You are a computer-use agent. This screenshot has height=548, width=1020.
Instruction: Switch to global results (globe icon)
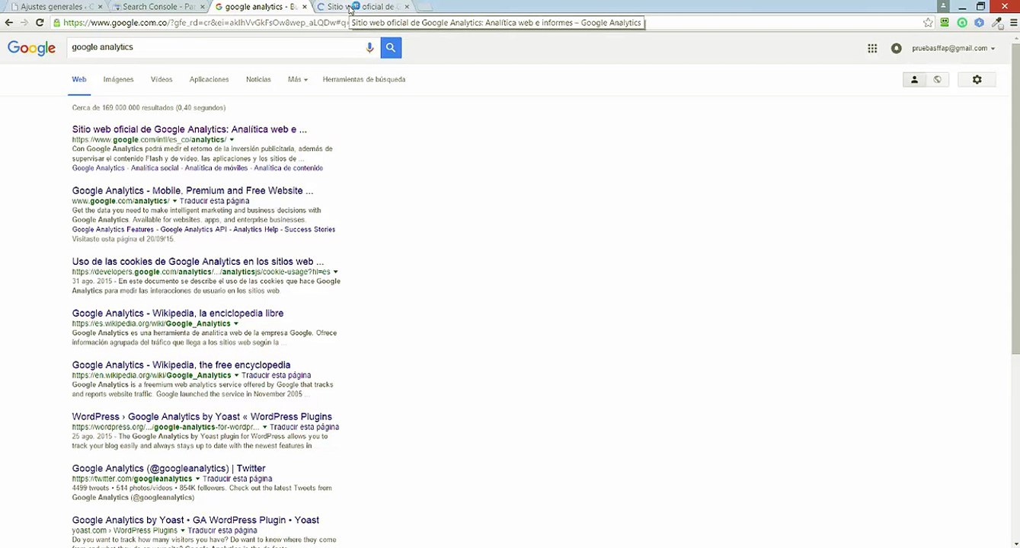pos(937,79)
